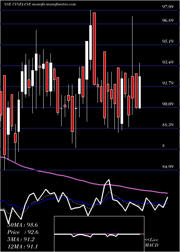Click the 12MA : 91.1 readout

tap(23, 246)
